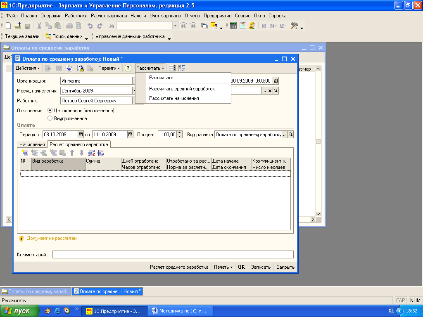Expand the search combo box dropdown arrow
The image size is (423, 317).
click(x=175, y=26)
